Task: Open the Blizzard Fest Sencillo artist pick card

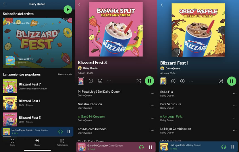Action: 37,43
